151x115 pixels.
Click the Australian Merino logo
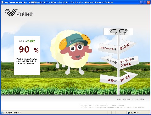19,12
